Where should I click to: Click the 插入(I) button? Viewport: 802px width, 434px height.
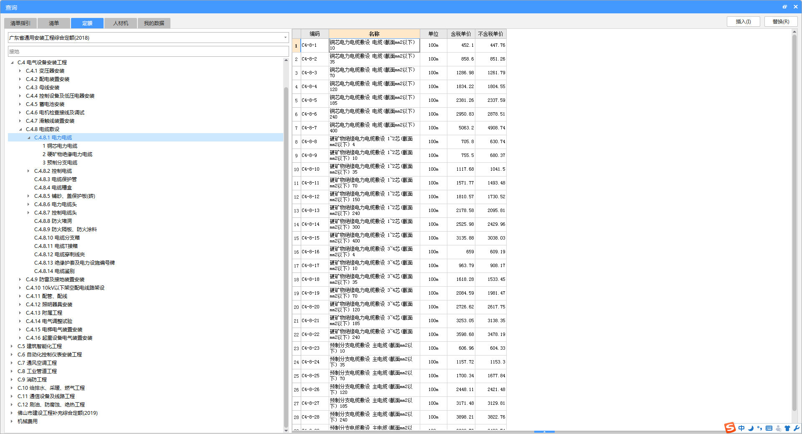[743, 22]
